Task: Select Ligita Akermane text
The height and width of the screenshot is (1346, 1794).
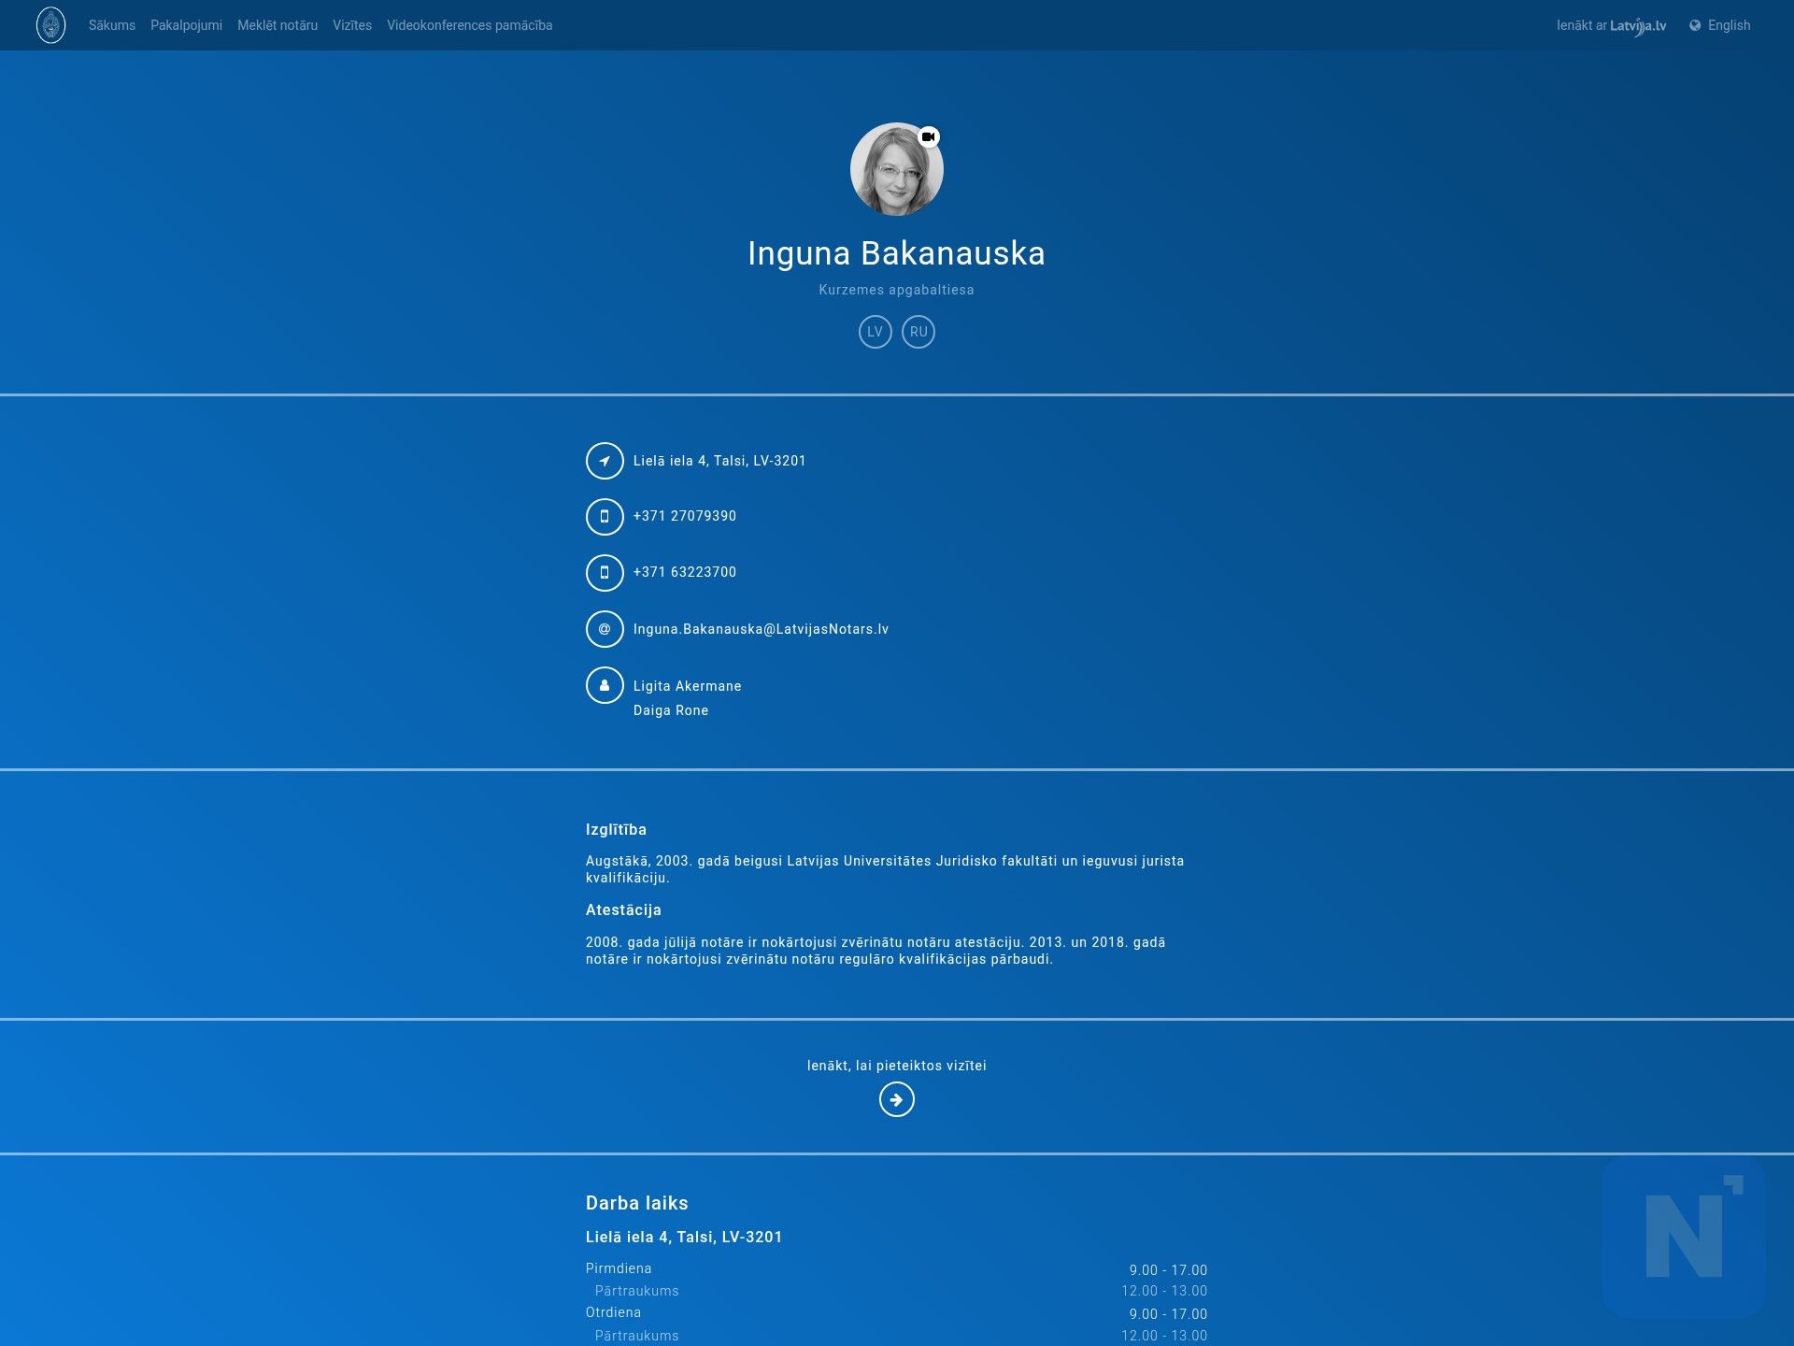Action: point(687,686)
